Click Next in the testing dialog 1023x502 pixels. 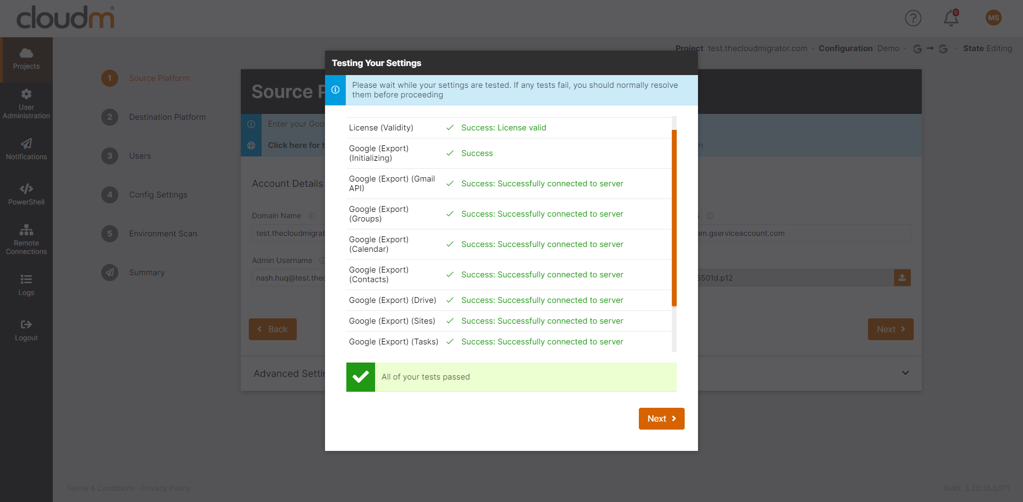coord(661,418)
